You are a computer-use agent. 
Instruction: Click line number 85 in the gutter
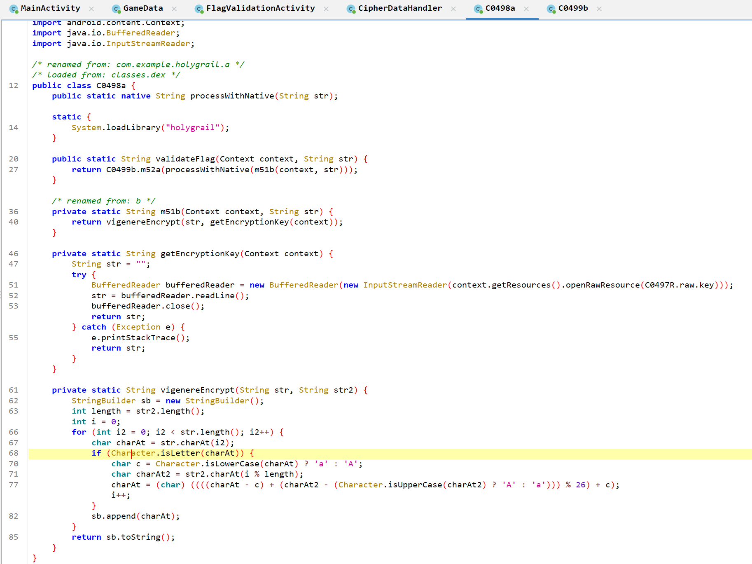tap(14, 537)
